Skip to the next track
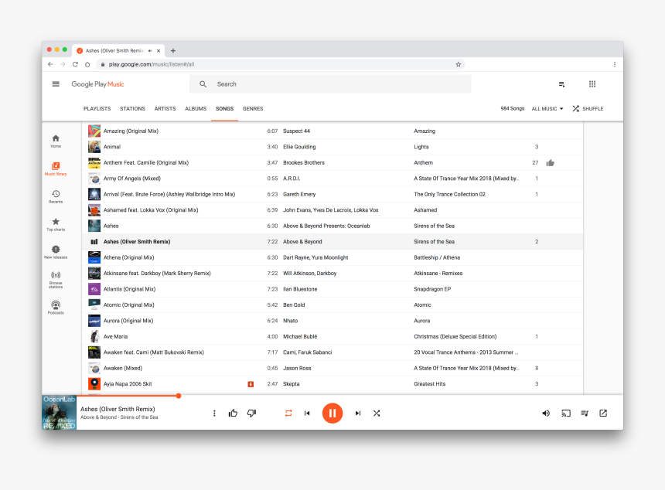 (x=357, y=413)
